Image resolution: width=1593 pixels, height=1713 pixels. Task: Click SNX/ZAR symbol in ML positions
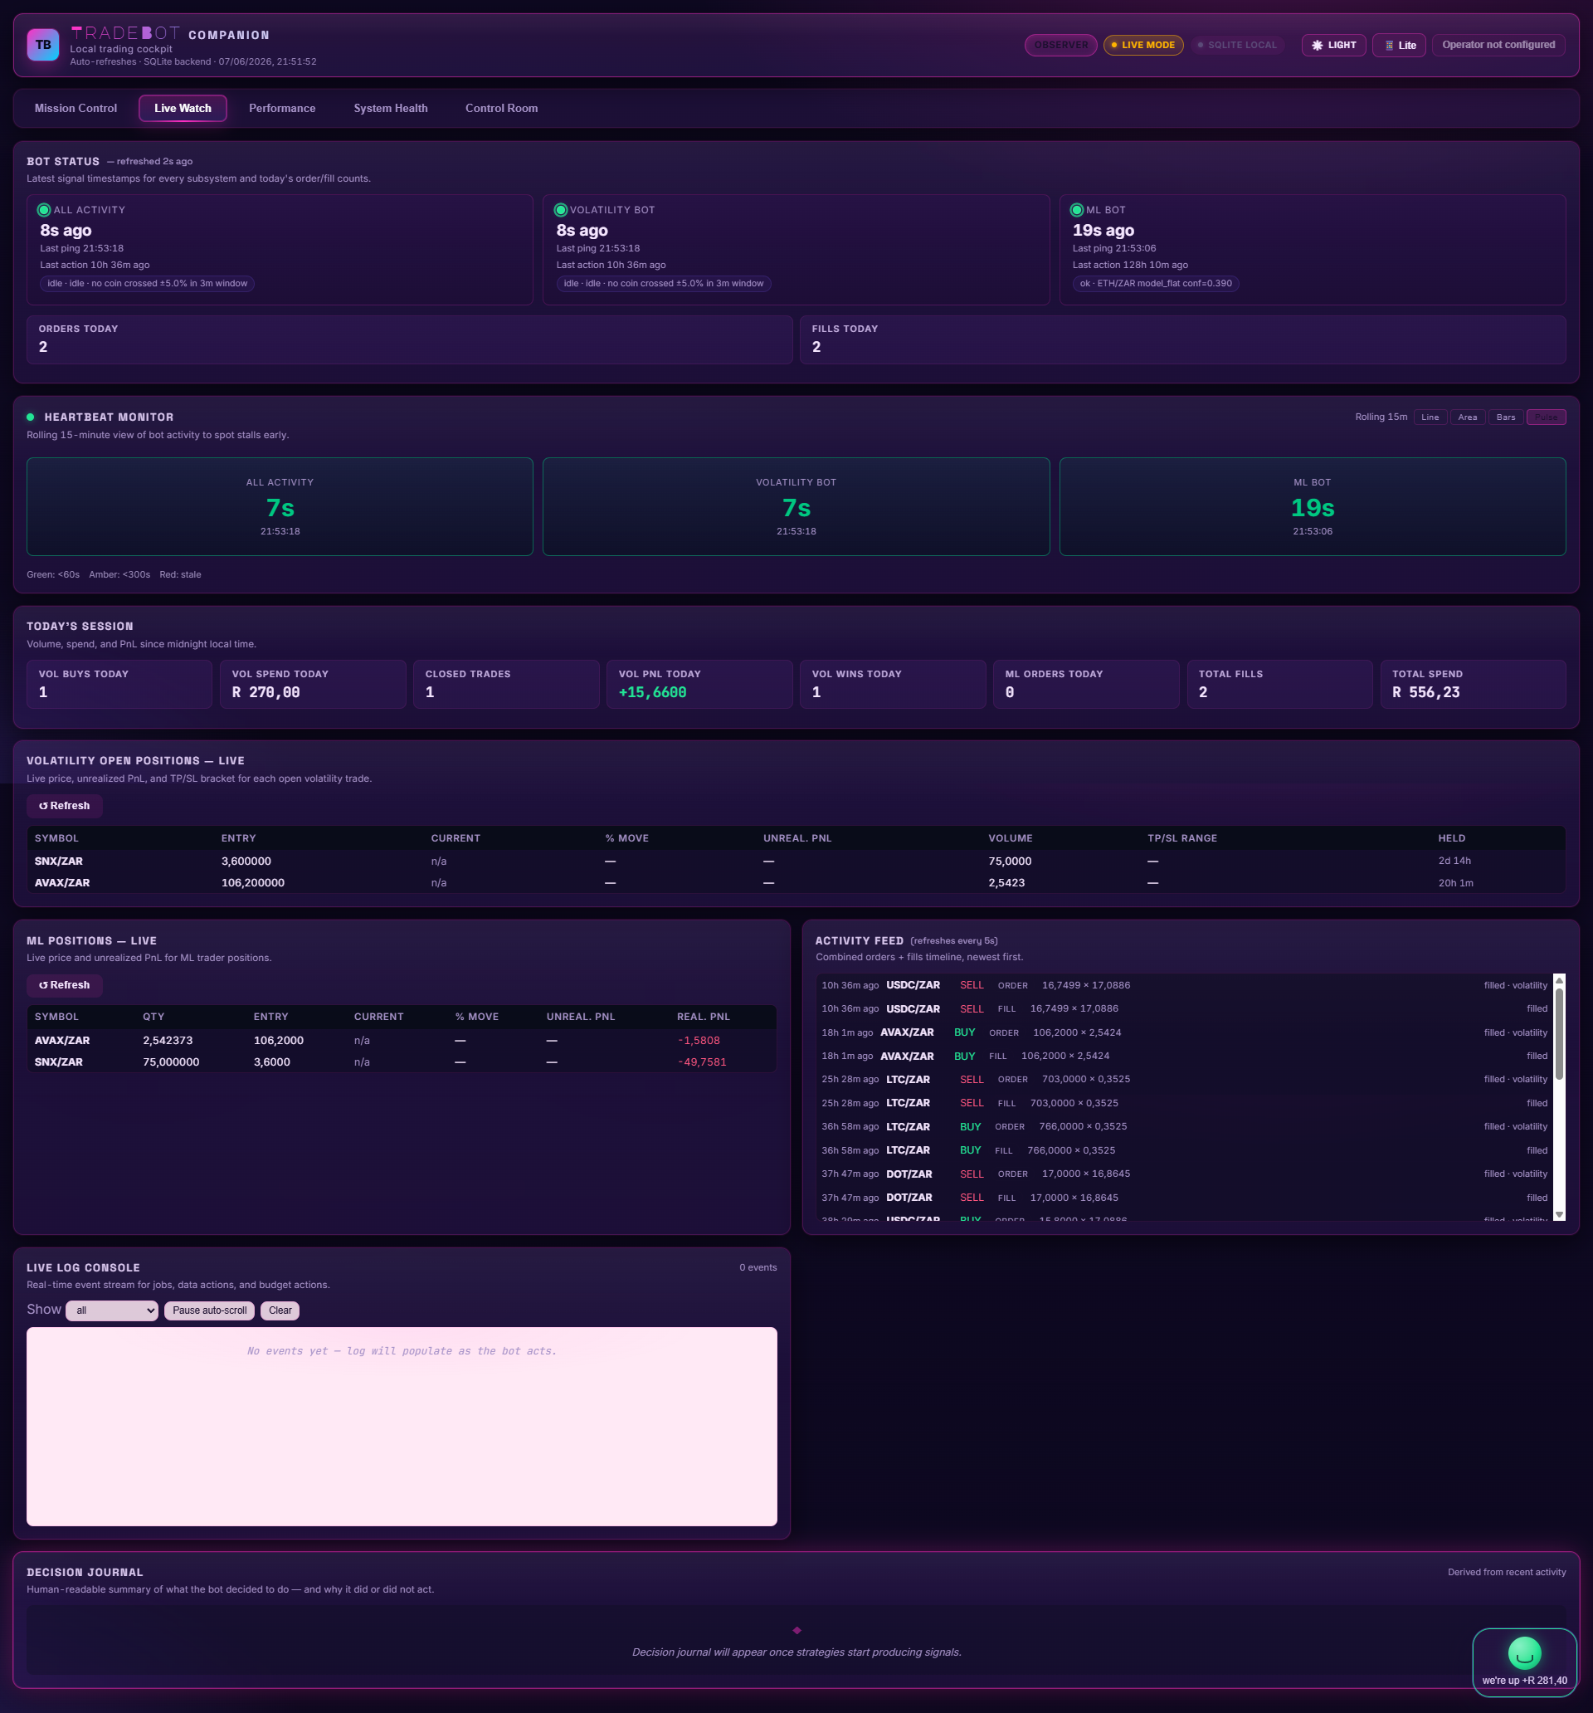[x=59, y=1061]
